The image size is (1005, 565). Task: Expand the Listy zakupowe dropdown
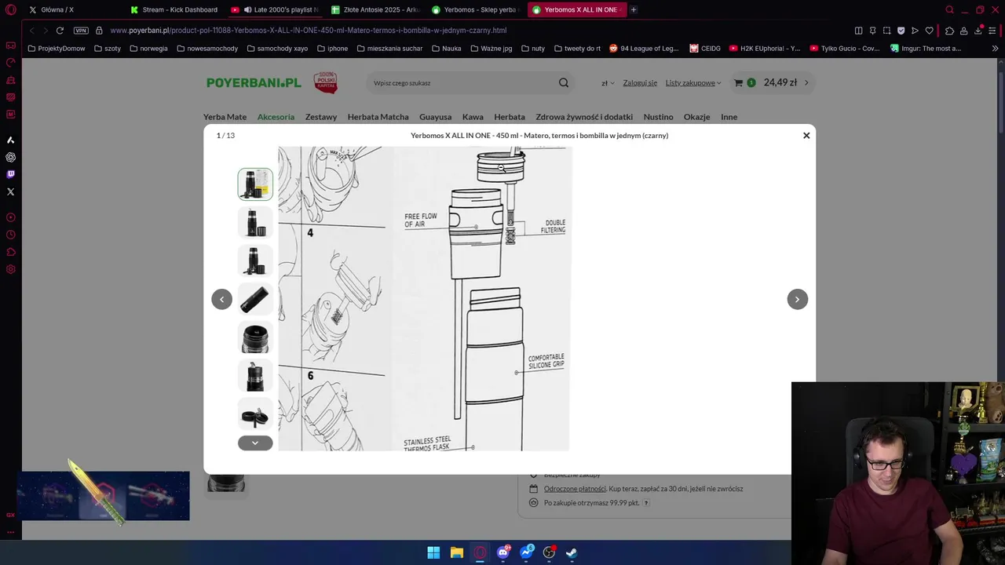click(693, 83)
